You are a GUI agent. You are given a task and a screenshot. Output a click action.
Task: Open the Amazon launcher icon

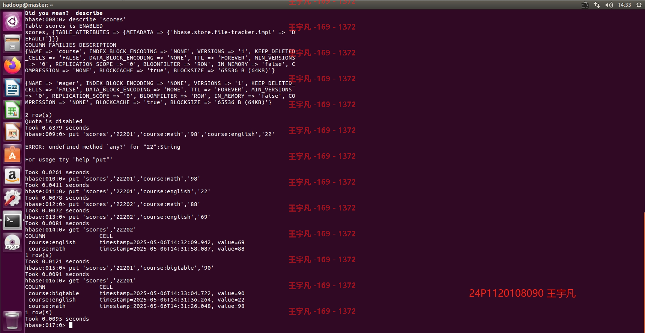tap(12, 176)
